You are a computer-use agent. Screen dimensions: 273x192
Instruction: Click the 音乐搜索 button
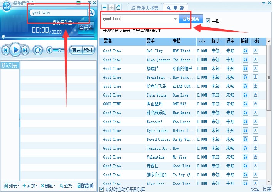[x=191, y=18]
